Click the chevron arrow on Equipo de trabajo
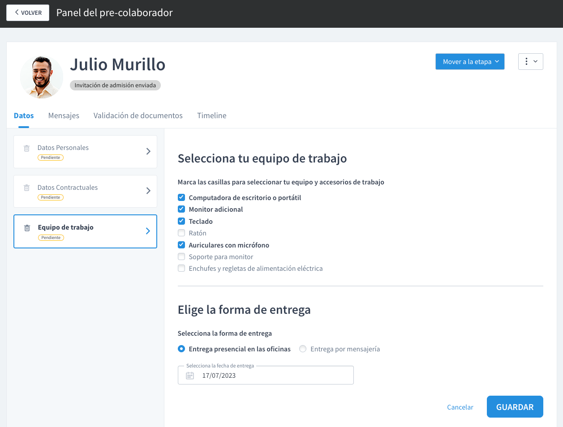This screenshot has width=563, height=427. click(x=148, y=231)
